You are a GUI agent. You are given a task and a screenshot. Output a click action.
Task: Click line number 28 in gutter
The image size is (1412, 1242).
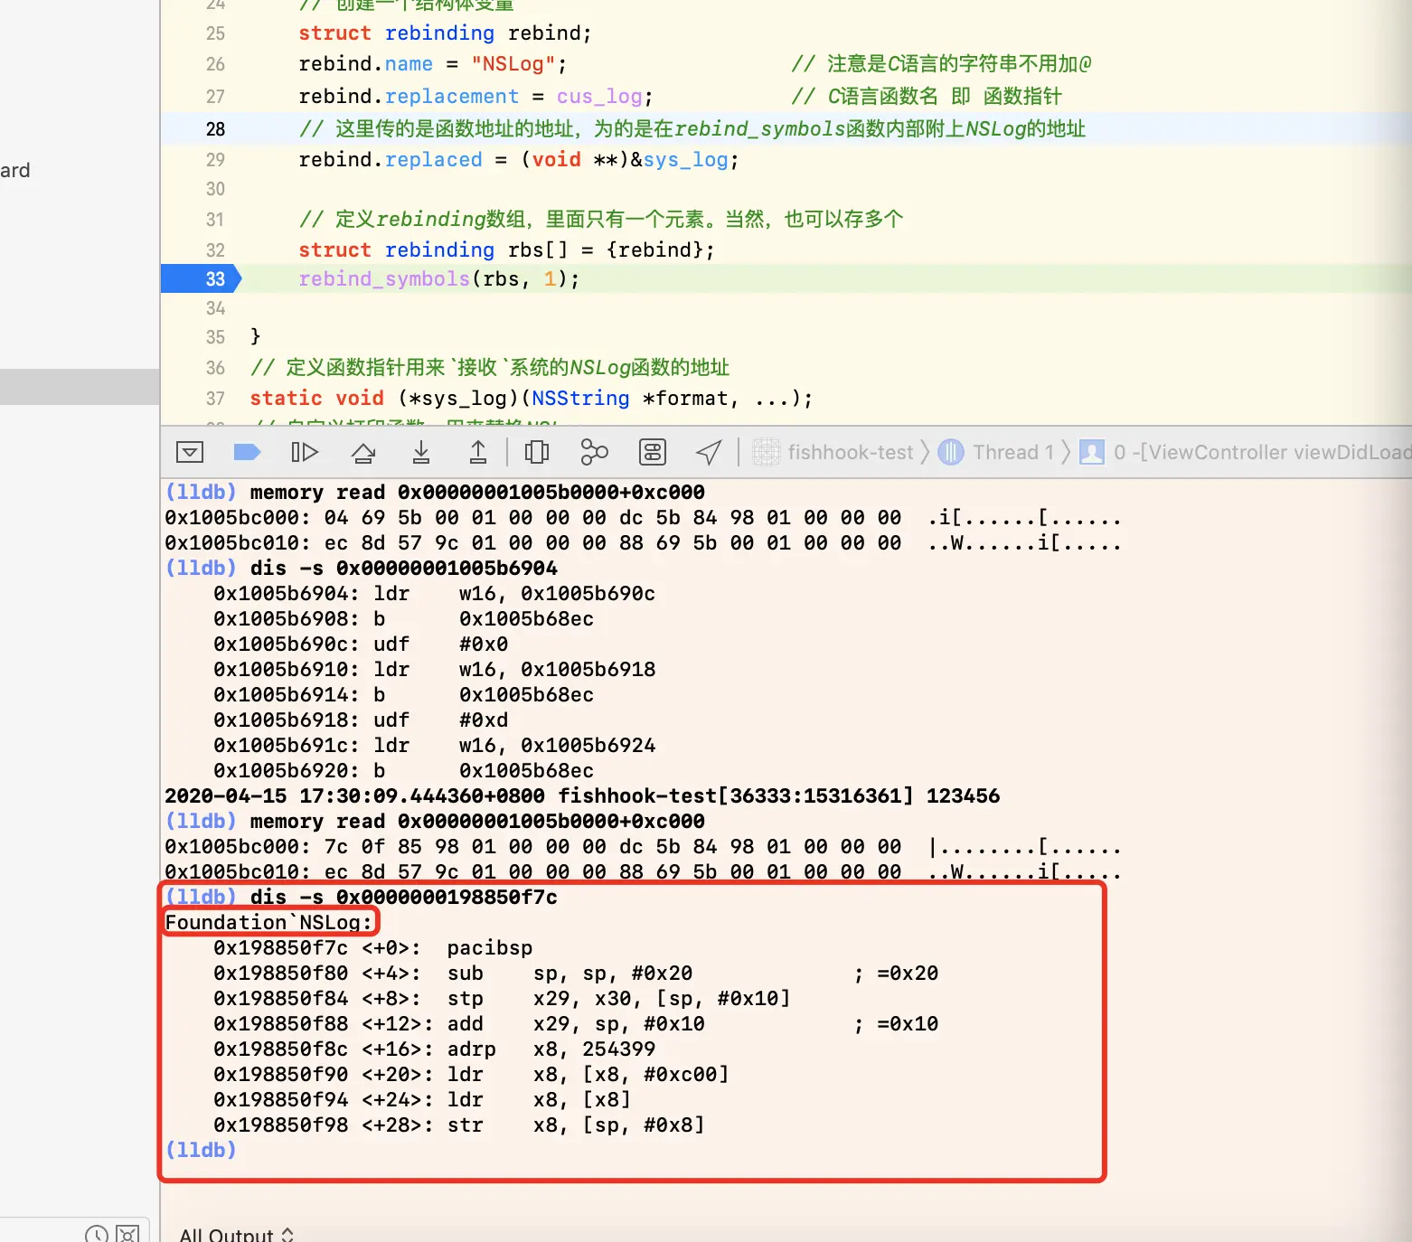(215, 129)
